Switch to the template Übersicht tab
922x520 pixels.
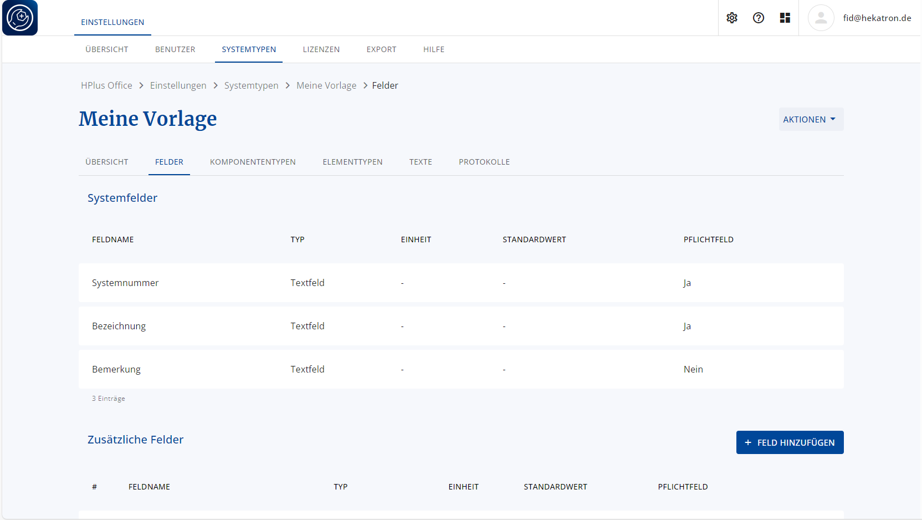107,162
